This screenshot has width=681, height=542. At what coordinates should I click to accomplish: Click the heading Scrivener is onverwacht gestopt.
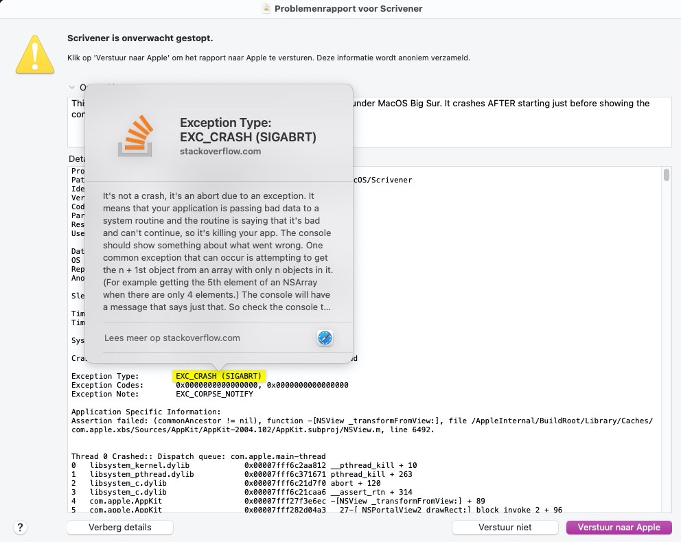(140, 38)
